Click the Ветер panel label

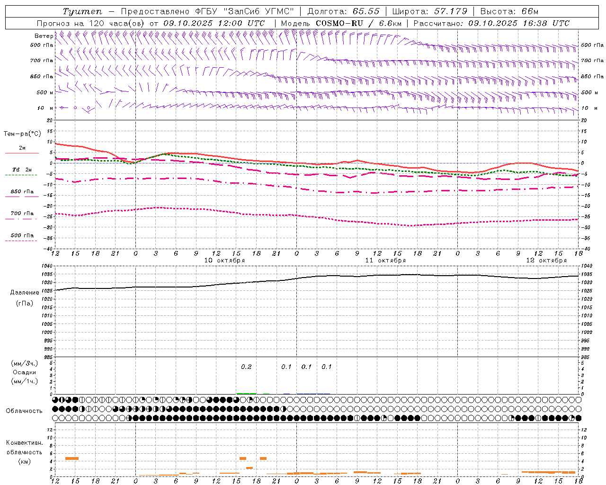[x=44, y=36]
